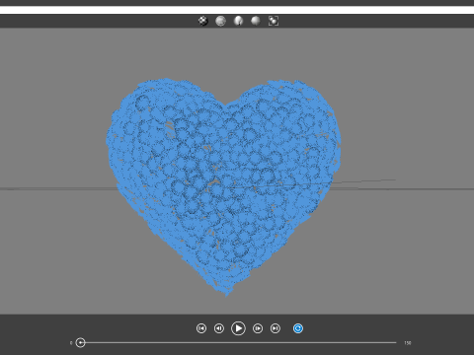Jump to the last frame
The image size is (474, 355).
pyautogui.click(x=276, y=328)
